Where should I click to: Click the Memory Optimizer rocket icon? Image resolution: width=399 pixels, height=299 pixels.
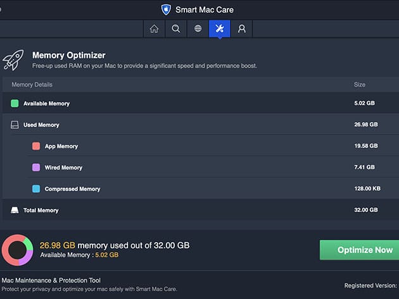pyautogui.click(x=13, y=60)
